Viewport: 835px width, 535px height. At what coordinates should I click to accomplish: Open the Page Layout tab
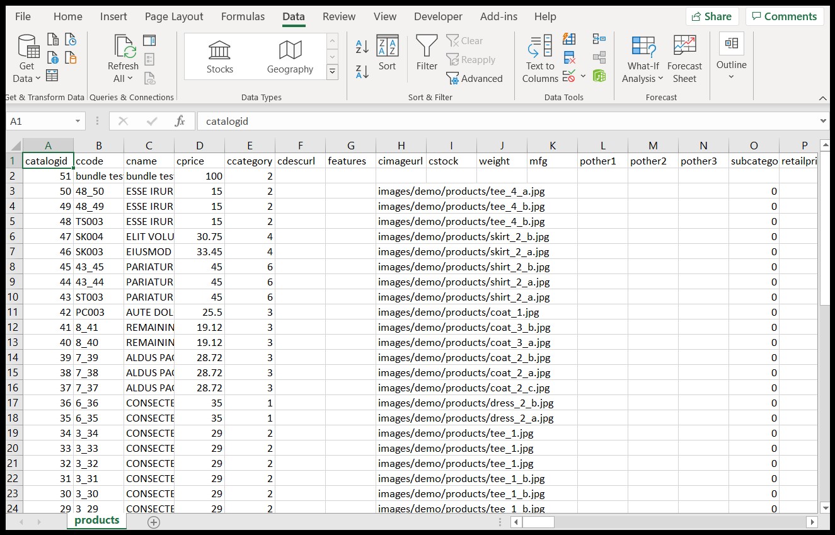point(174,16)
